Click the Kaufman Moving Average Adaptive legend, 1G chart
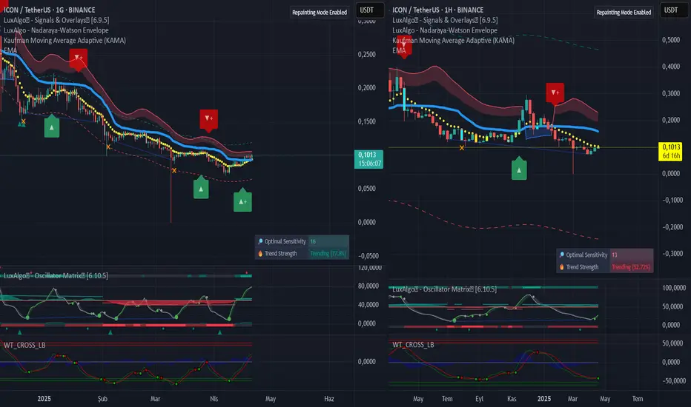The width and height of the screenshot is (691, 407). (65, 40)
